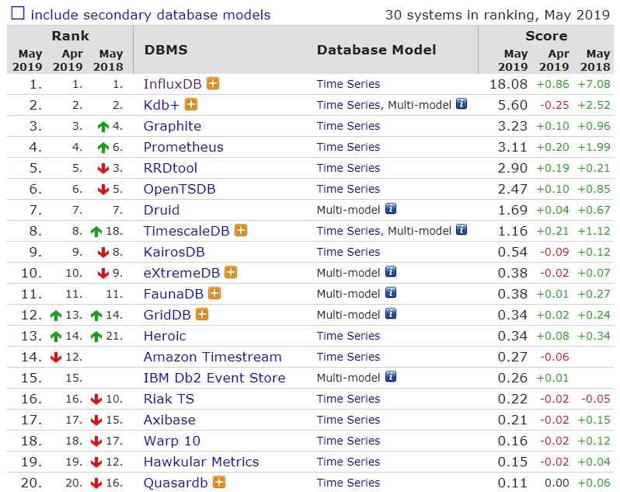Click Time Series model link for Warp 10
The image size is (620, 492).
tap(348, 441)
